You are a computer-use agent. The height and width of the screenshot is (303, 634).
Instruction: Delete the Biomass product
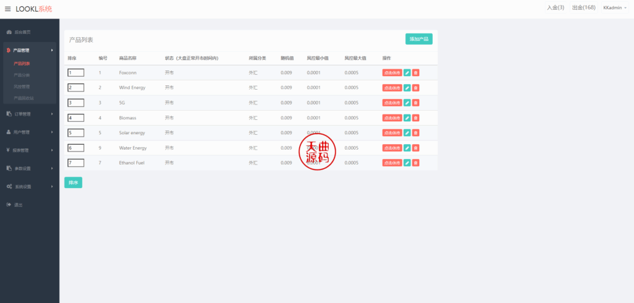pos(415,118)
